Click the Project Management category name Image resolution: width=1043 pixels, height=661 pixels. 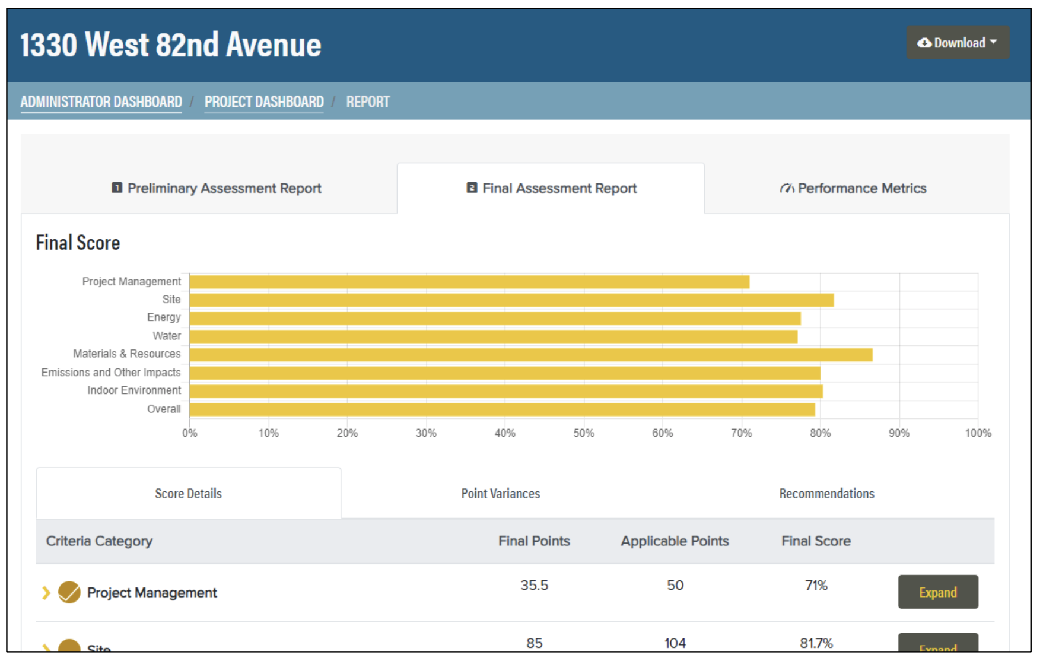(152, 593)
